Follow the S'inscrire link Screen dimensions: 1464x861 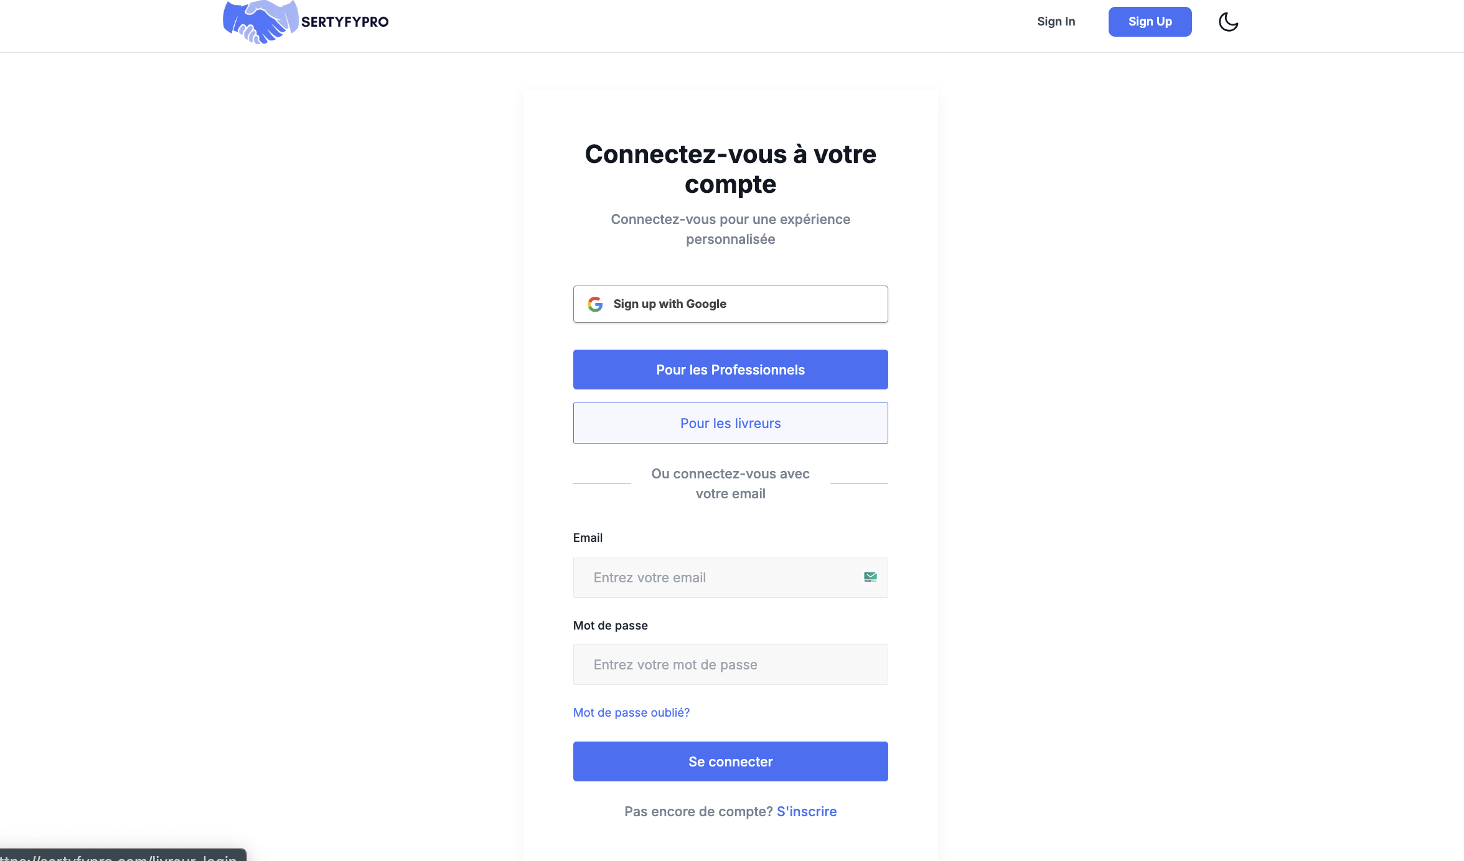[x=807, y=811]
